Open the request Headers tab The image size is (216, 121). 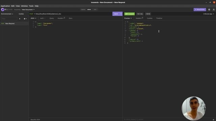(x=61, y=18)
